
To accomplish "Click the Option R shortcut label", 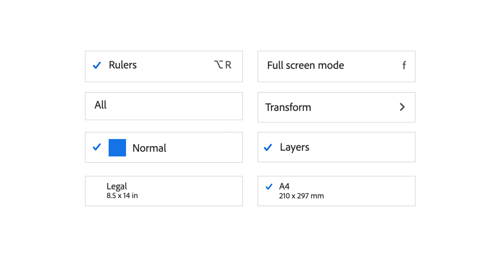I will [223, 65].
